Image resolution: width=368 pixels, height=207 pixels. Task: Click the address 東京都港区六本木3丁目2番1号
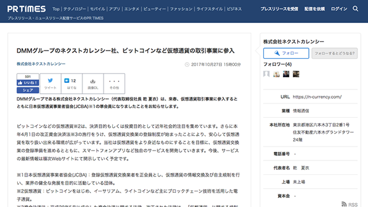click(x=321, y=125)
